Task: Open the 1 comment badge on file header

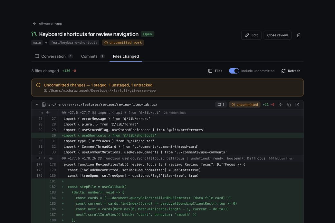Action: point(221,105)
